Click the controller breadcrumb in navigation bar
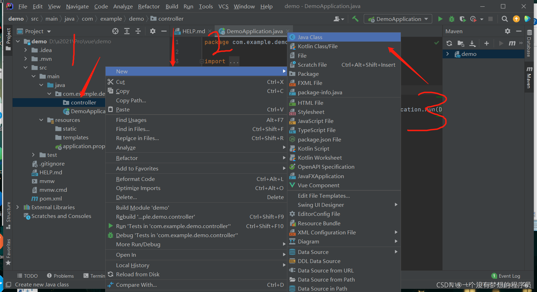This screenshot has height=292, width=537. click(167, 19)
